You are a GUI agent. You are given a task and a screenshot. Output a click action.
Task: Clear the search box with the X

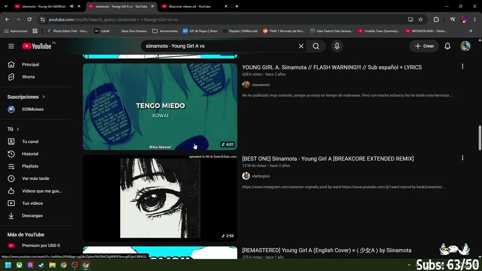coord(301,46)
